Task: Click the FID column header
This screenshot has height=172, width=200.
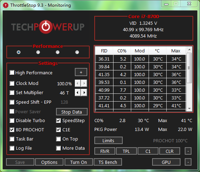Action: click(x=104, y=51)
